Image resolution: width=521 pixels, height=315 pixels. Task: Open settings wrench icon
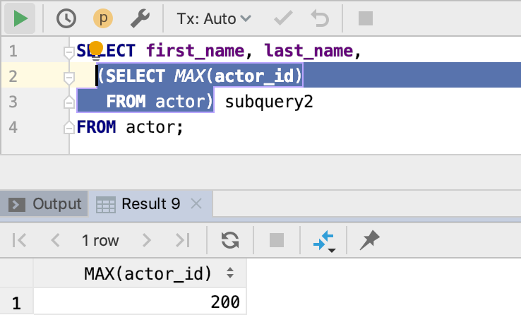tap(139, 18)
